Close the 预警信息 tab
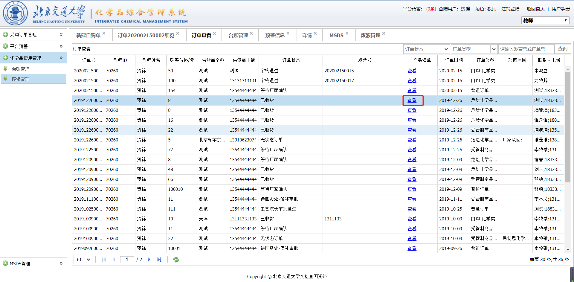Screen dimensions: 574x282 tap(288, 33)
